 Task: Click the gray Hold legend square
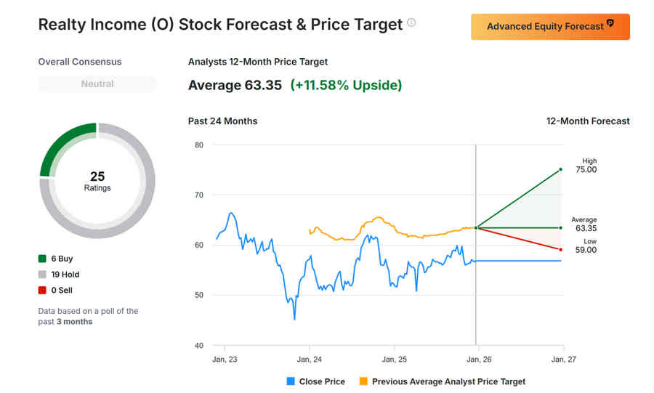(42, 275)
